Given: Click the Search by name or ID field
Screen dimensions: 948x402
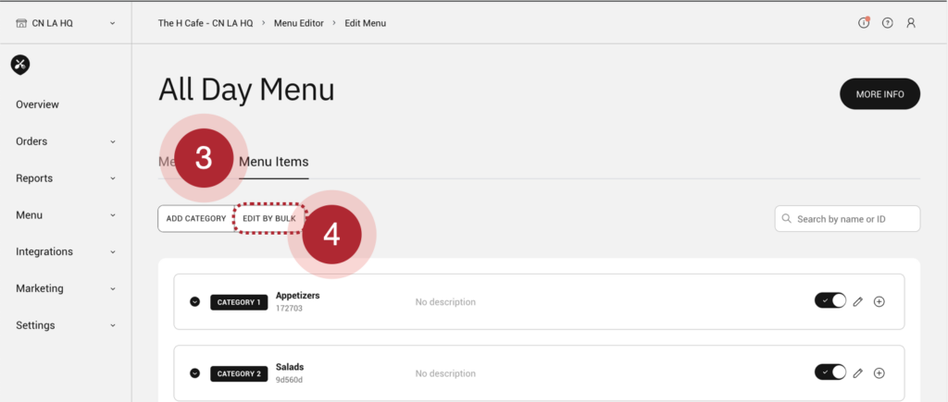Looking at the screenshot, I should point(847,219).
